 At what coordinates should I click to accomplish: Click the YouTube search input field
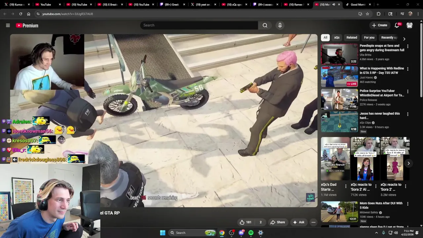coord(199,25)
